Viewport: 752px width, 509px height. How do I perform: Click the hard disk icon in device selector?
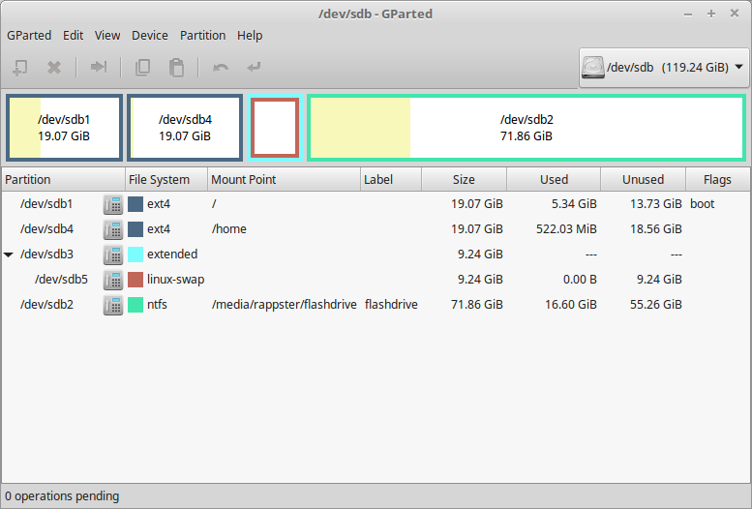(x=592, y=67)
